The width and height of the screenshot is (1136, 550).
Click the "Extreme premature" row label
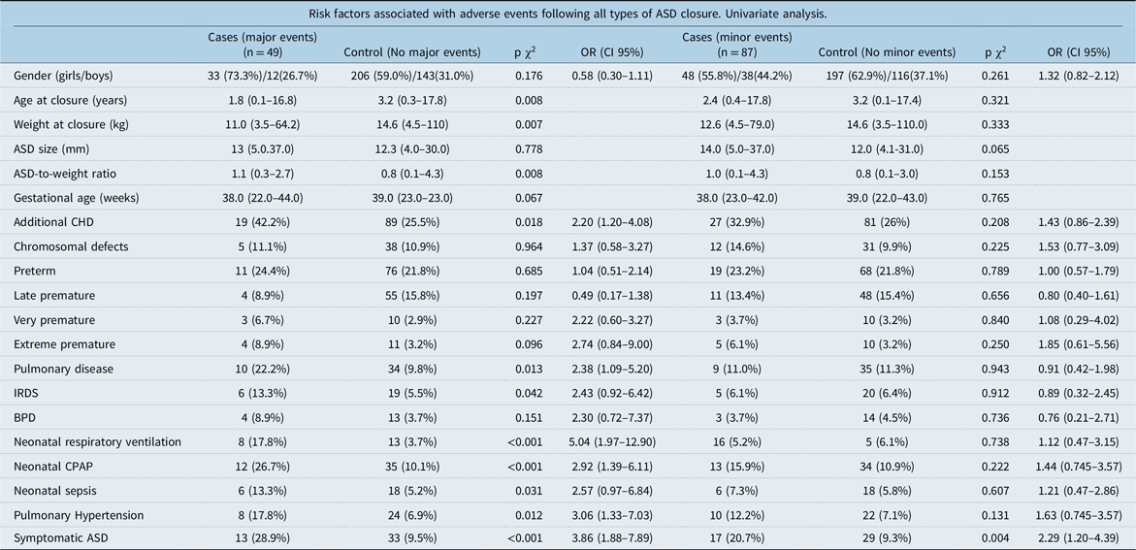click(64, 344)
